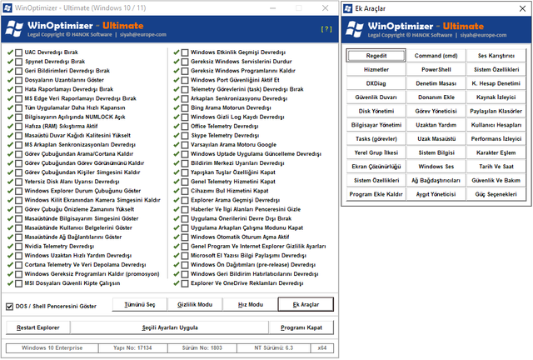533x360 pixels.
Task: Open Aygıt Yöneticisi button
Action: (436, 194)
